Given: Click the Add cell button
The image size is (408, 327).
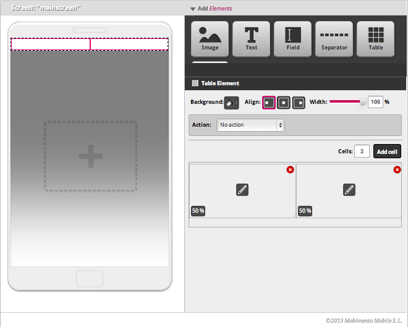Looking at the screenshot, I should pos(387,151).
